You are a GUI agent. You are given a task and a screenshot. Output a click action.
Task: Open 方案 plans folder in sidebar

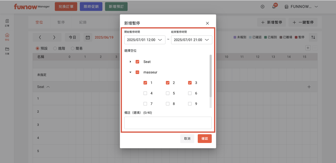[x=7, y=51]
